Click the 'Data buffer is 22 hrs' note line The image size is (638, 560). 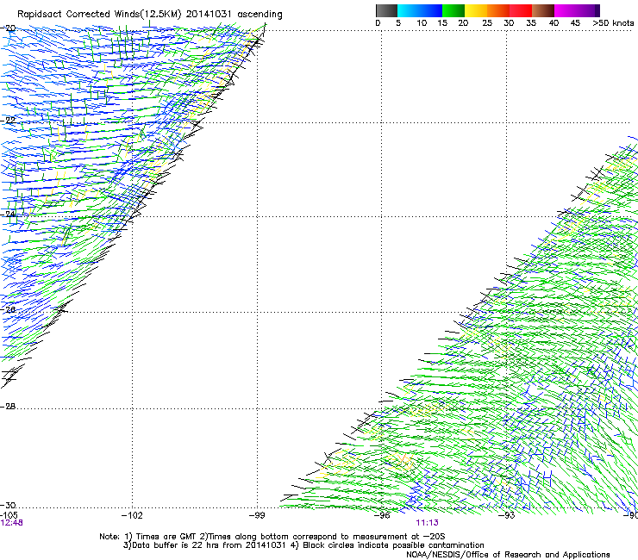pos(303,545)
